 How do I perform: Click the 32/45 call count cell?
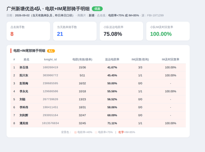(82, 123)
